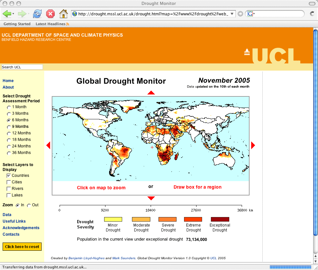This screenshot has width=318, height=270.
Task: Enable the Cities layer checkbox
Action: [9, 182]
